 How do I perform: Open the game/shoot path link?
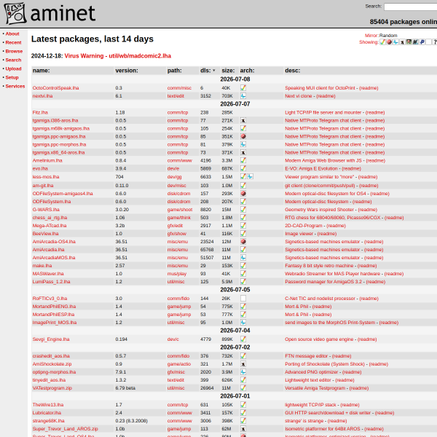[x=180, y=210]
